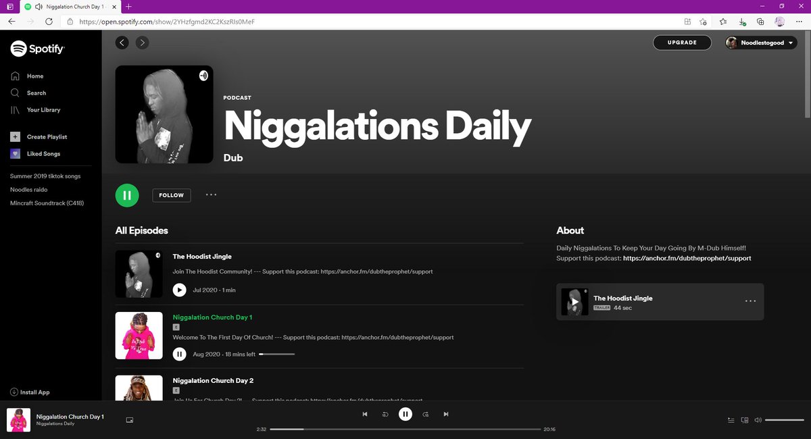Mute the tab using the tab audio icon
The height and width of the screenshot is (439, 811).
(x=37, y=6)
